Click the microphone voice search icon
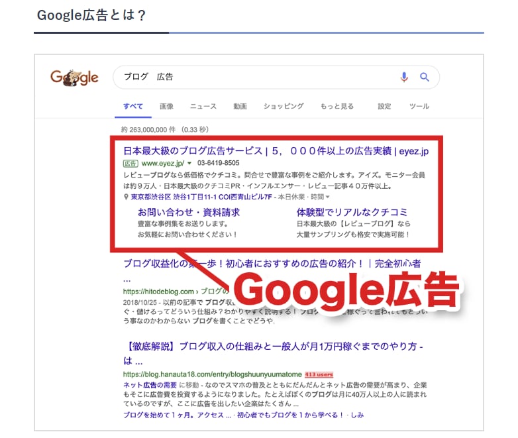 coord(404,77)
